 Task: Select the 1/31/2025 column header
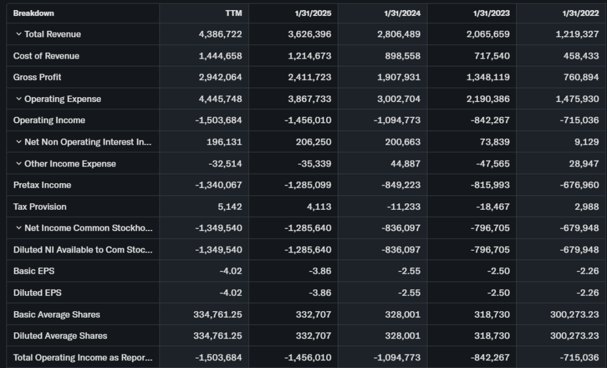pyautogui.click(x=314, y=13)
